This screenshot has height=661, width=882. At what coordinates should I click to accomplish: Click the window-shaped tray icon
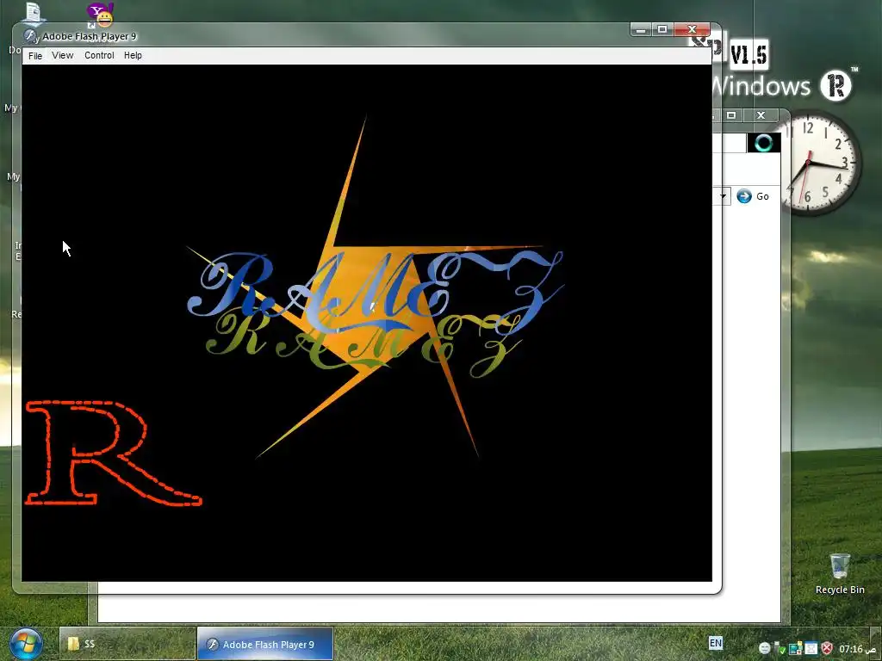[x=811, y=649]
